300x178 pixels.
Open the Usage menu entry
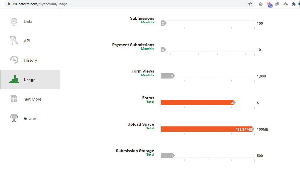pyautogui.click(x=29, y=80)
